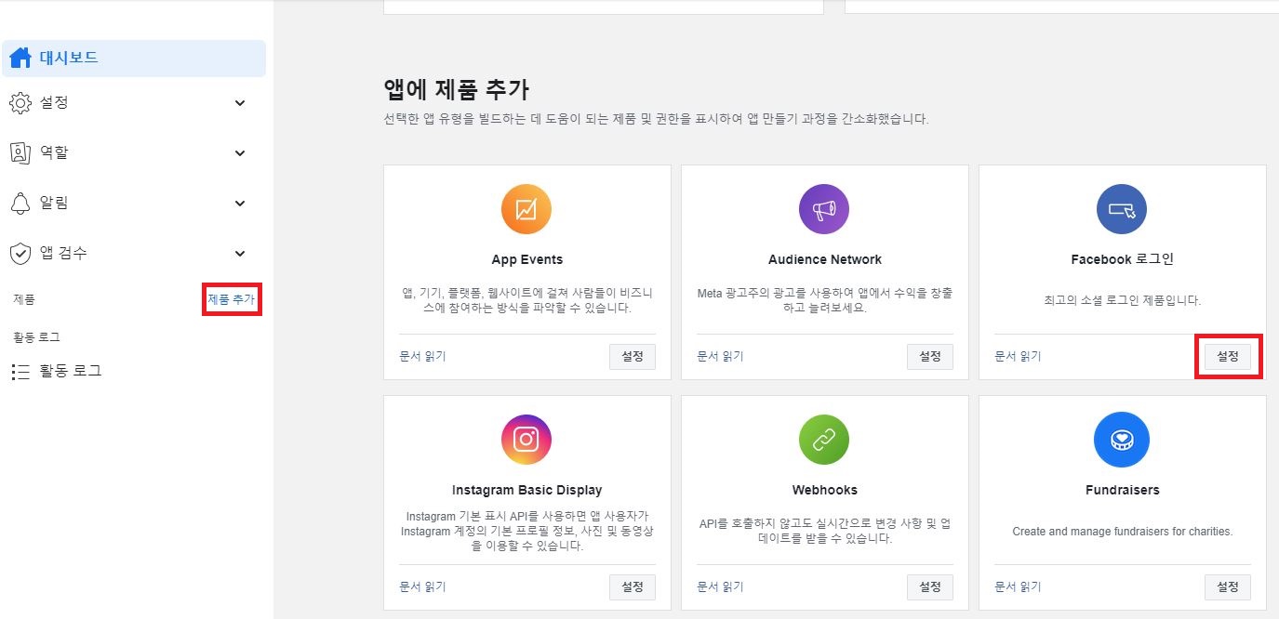This screenshot has width=1279, height=619.
Task: Click the small 활동 로그 section label
Action: pos(36,337)
